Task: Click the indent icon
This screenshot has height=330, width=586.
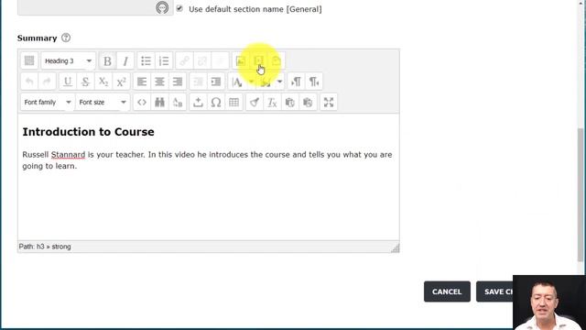Action: (x=216, y=82)
